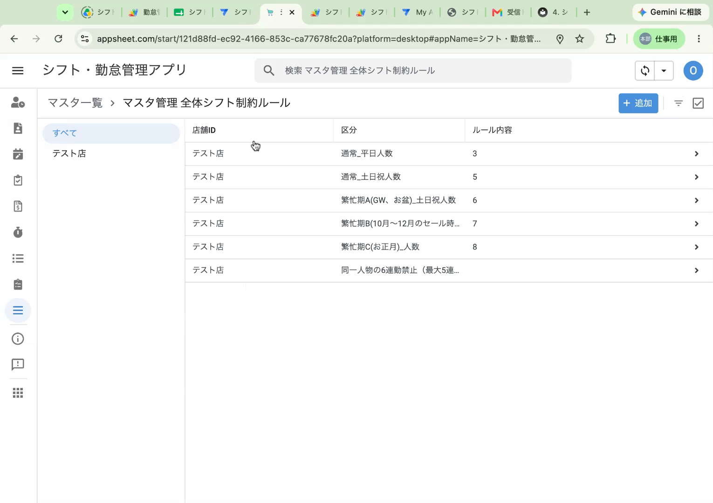This screenshot has width=713, height=503.
Task: Toggle multi-select checkbox mode
Action: click(x=698, y=103)
